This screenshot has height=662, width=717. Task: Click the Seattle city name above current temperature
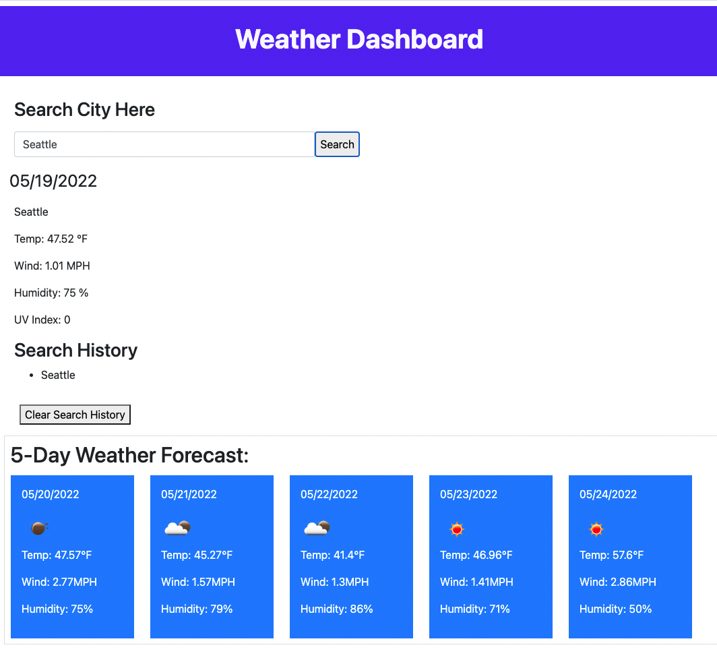click(31, 212)
